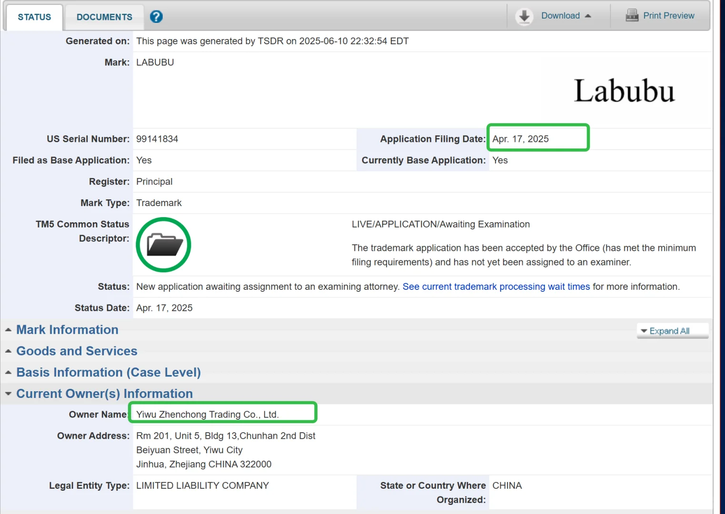Click the country value CHINA

[507, 485]
